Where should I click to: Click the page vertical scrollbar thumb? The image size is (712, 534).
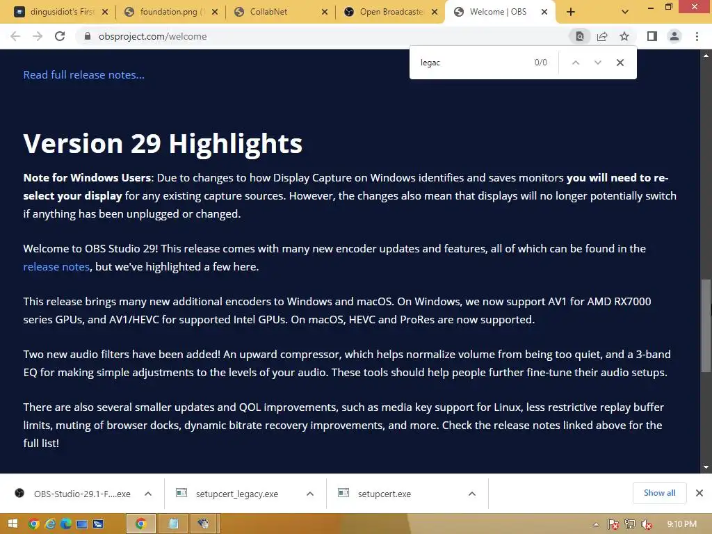[x=706, y=325]
